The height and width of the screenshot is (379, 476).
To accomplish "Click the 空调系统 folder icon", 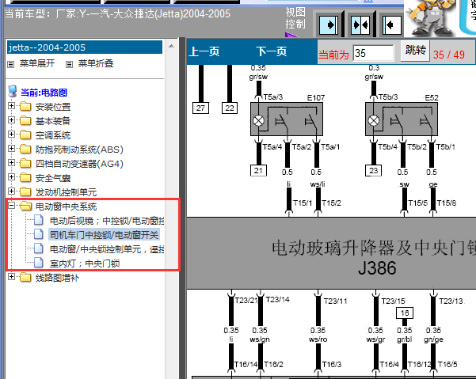I will [25, 135].
